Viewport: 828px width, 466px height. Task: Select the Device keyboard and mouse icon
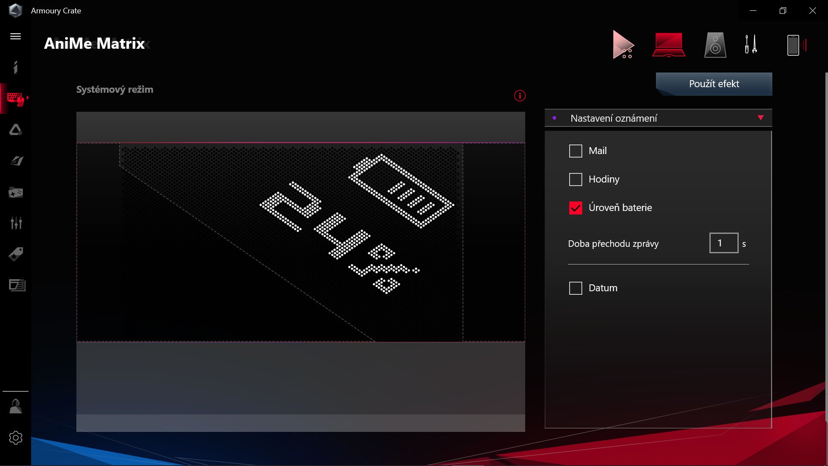(16, 98)
